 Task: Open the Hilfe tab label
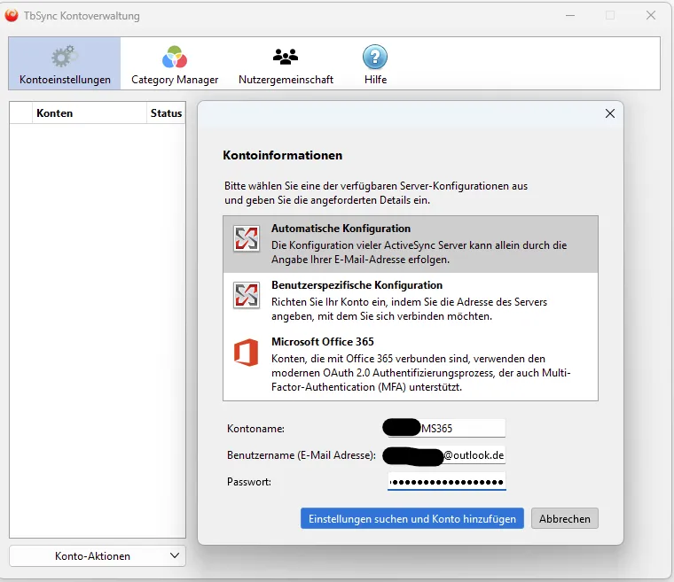coord(375,80)
